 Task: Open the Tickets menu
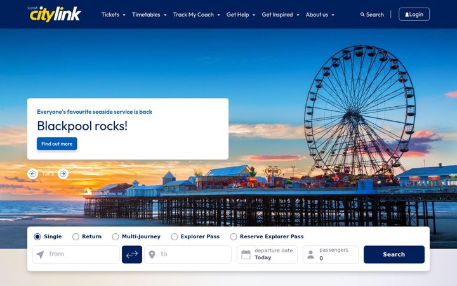pos(110,15)
